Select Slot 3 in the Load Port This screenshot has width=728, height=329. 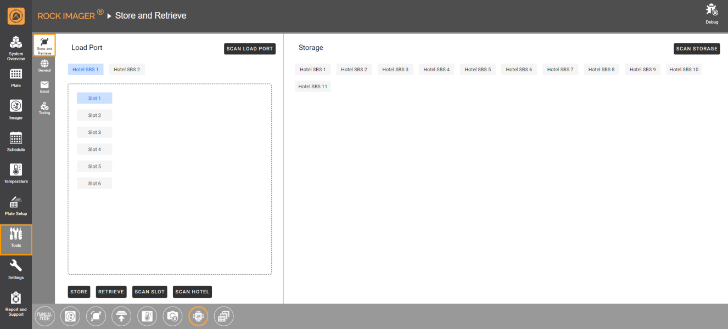94,132
